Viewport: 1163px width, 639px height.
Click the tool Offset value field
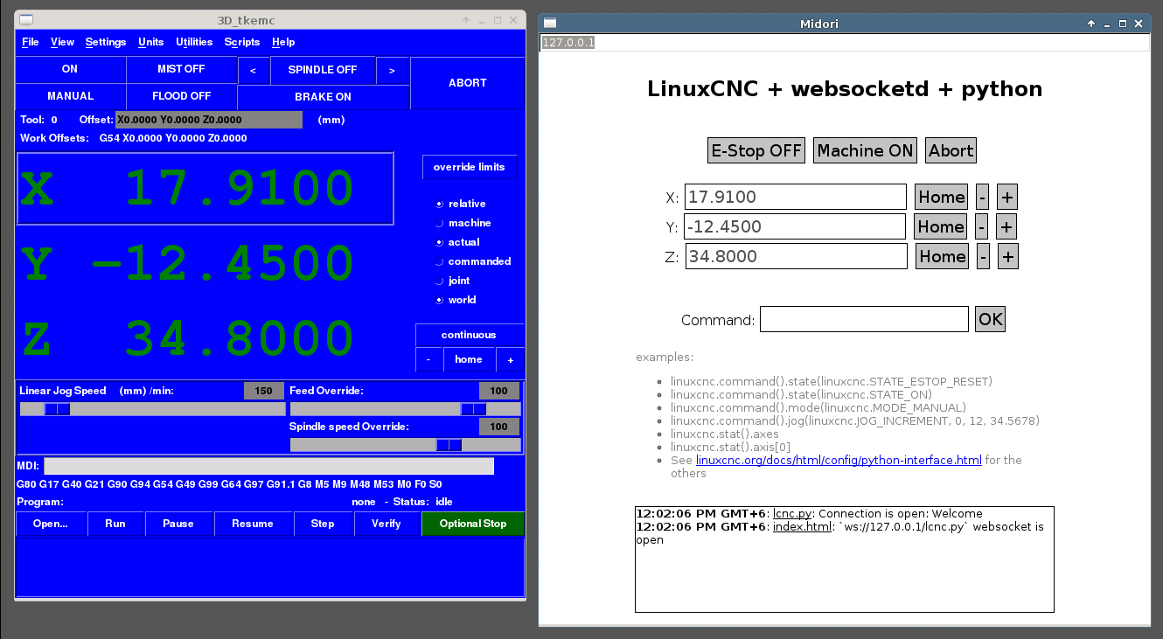pos(209,120)
